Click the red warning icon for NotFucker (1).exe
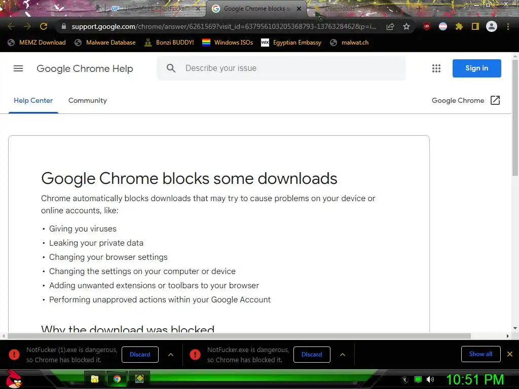Image resolution: width=519 pixels, height=389 pixels. 14,354
